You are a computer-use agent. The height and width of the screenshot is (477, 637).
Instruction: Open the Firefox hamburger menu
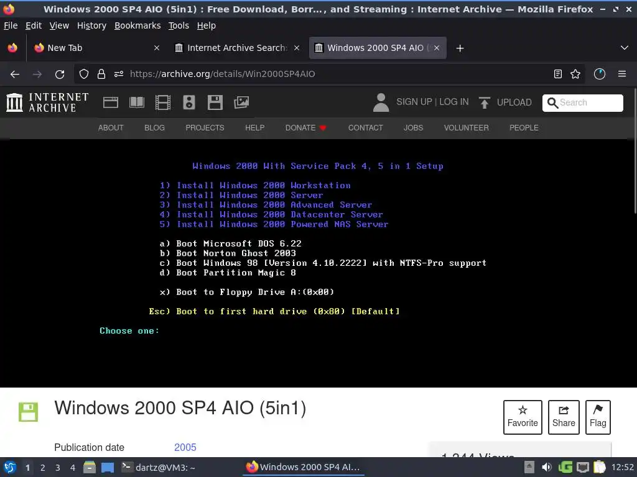pos(622,74)
